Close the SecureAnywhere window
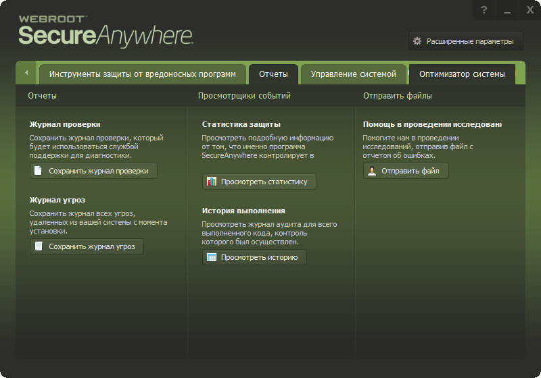Screen dimensions: 541x378 530,10
